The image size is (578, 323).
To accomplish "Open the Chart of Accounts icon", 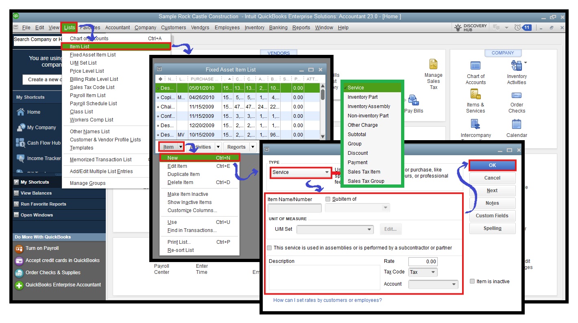I will pyautogui.click(x=475, y=66).
